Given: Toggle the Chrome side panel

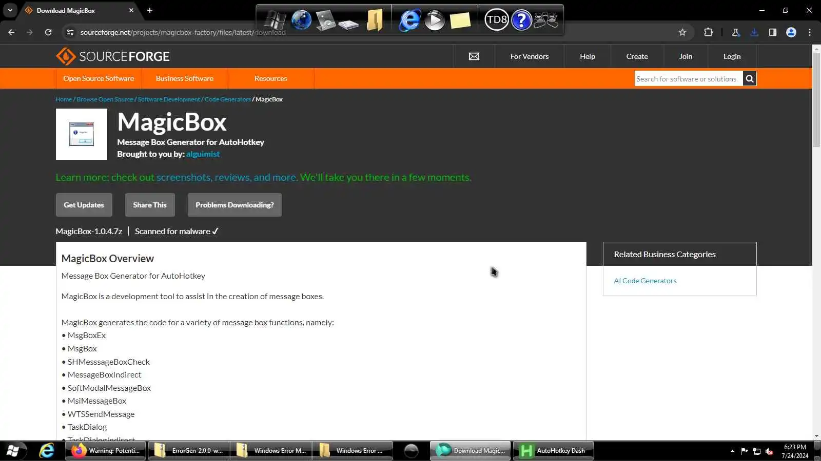Looking at the screenshot, I should pos(773,32).
